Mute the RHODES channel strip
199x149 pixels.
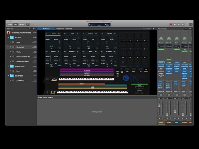point(167,118)
